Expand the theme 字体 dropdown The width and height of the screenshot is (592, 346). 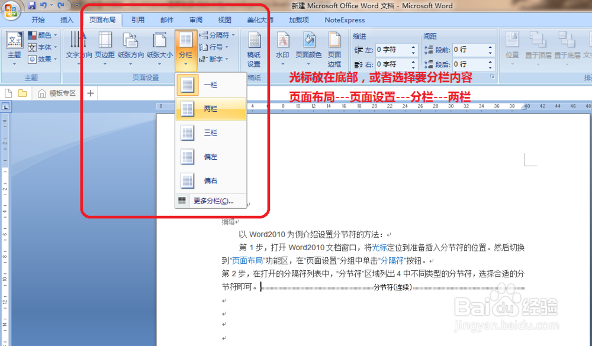click(42, 47)
